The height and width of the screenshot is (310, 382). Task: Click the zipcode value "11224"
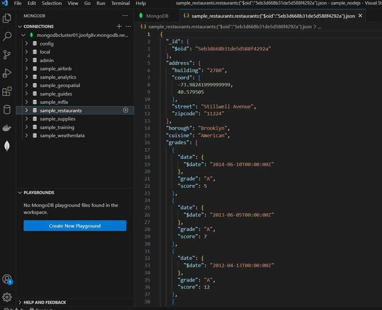[214, 113]
